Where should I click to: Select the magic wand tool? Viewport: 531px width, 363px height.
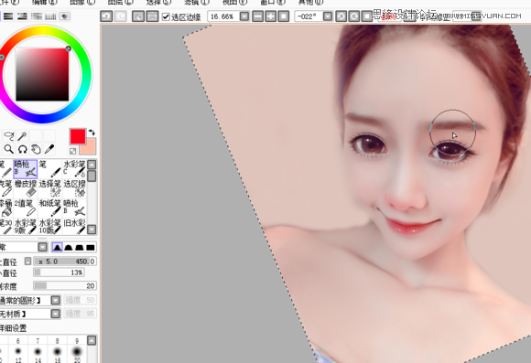[x=22, y=135]
